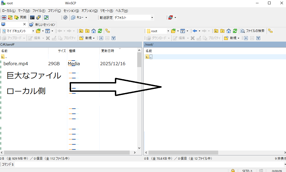Toggle the remote directory tree icon
This screenshot has height=172, width=286.
270,31
